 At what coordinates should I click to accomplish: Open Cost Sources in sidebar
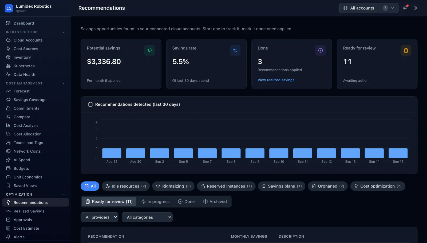pyautogui.click(x=35, y=49)
